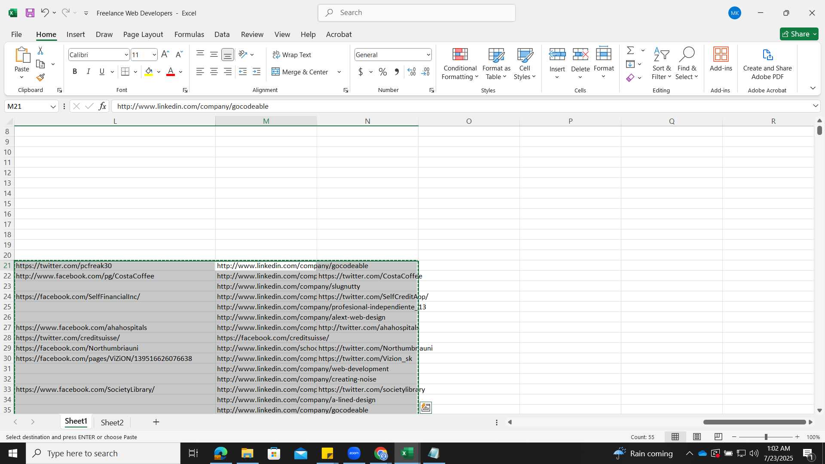
Task: Click Merge & Center button
Action: 300,72
